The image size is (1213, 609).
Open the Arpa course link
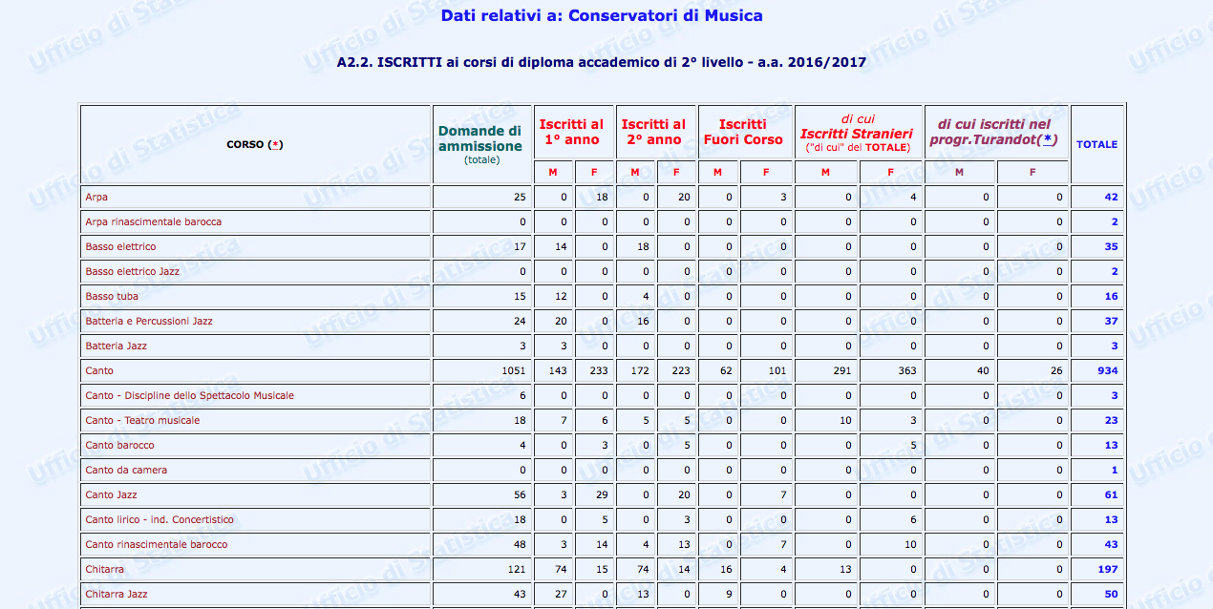click(96, 198)
